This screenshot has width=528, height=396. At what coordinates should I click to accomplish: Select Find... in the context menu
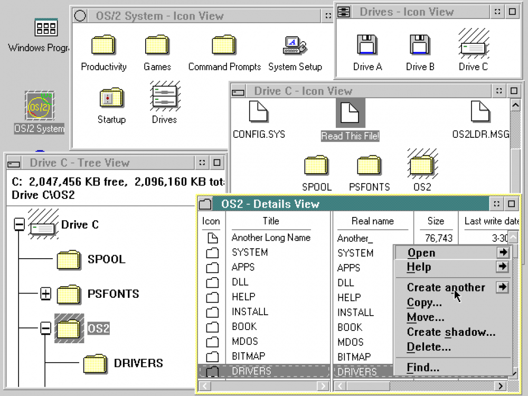click(x=423, y=367)
